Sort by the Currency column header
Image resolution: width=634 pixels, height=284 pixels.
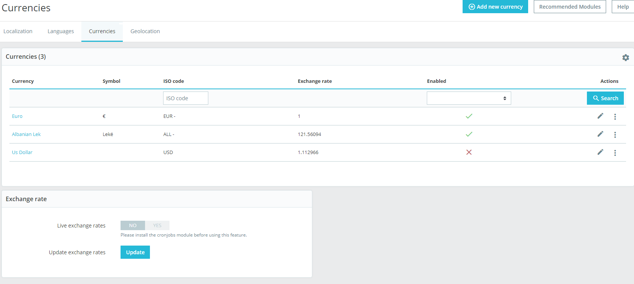click(x=23, y=81)
